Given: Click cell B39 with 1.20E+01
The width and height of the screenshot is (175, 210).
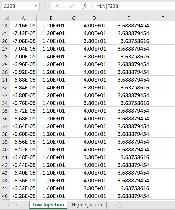Looking at the screenshot, I should click(x=51, y=142).
